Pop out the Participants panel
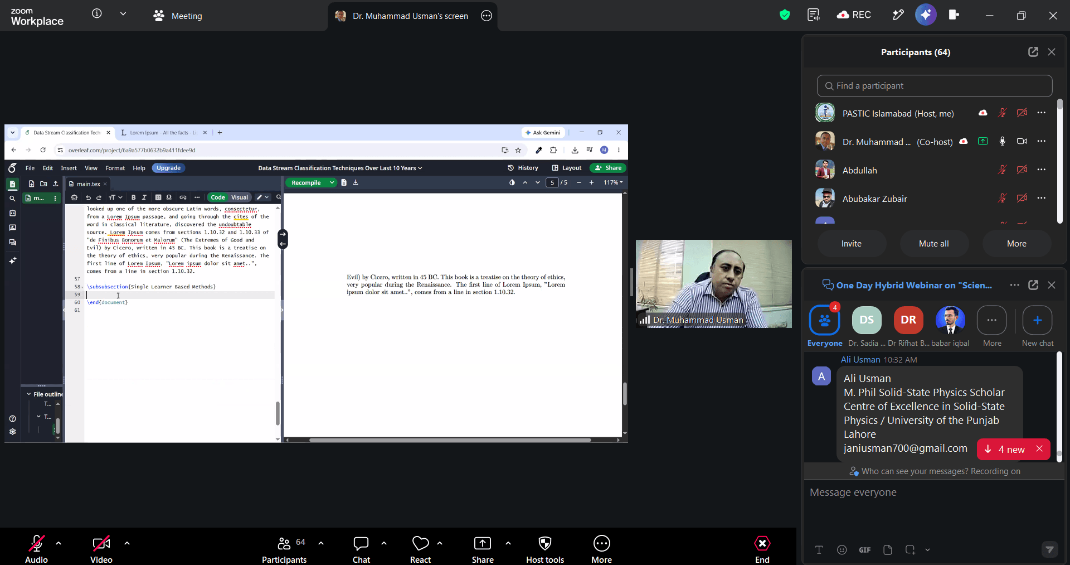1070x565 pixels. pyautogui.click(x=1033, y=52)
